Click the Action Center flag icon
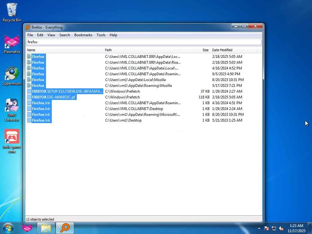Image resolution: width=312 pixels, height=234 pixels. 267,228
